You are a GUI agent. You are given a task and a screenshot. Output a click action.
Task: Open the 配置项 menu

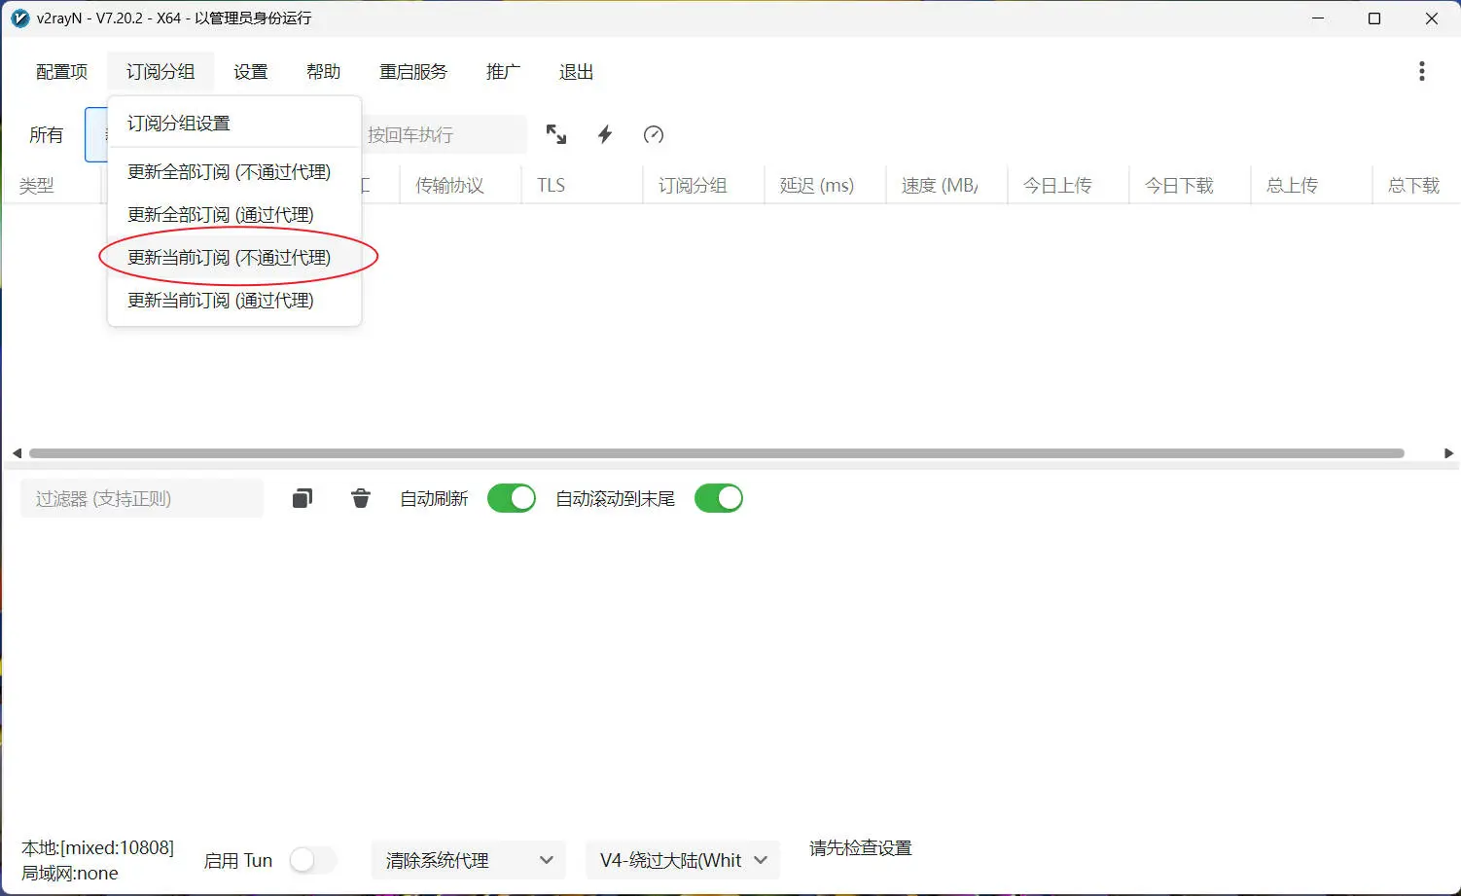click(60, 71)
